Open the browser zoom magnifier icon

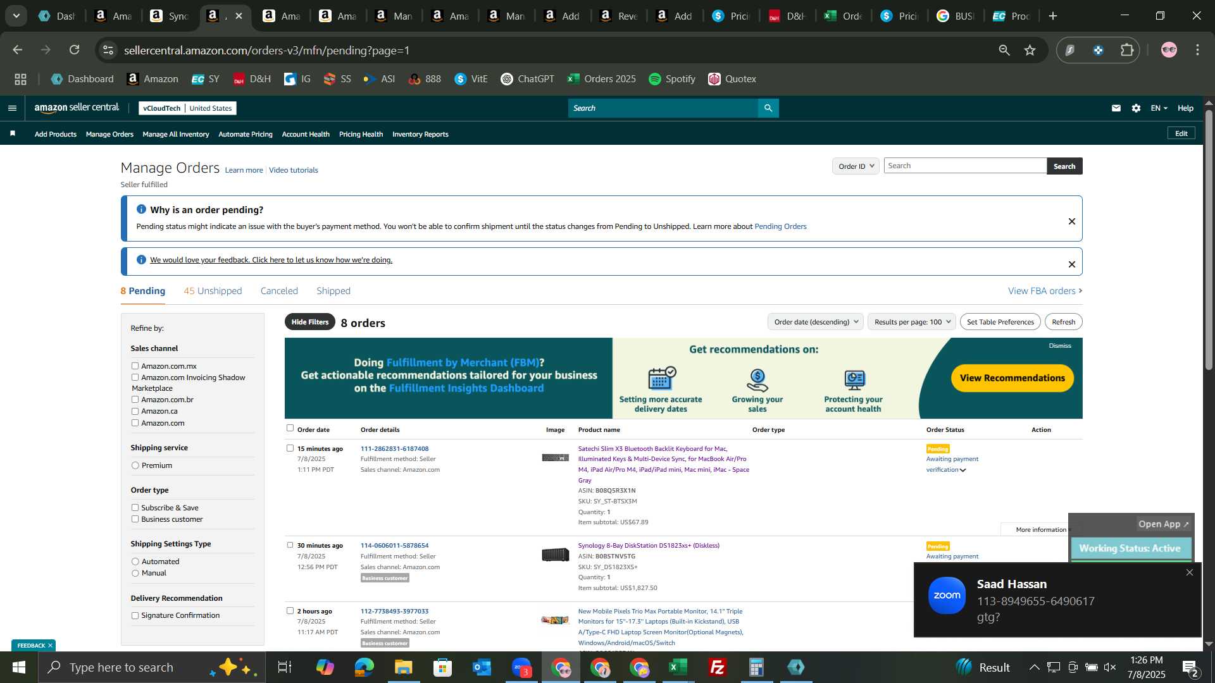[x=1004, y=50]
